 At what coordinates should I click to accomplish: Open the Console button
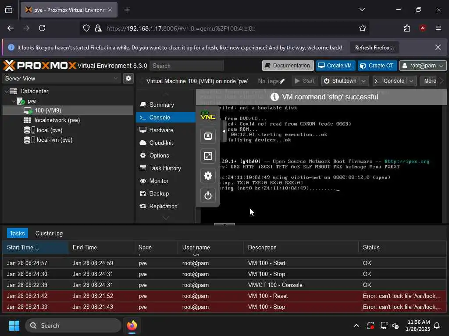point(390,81)
